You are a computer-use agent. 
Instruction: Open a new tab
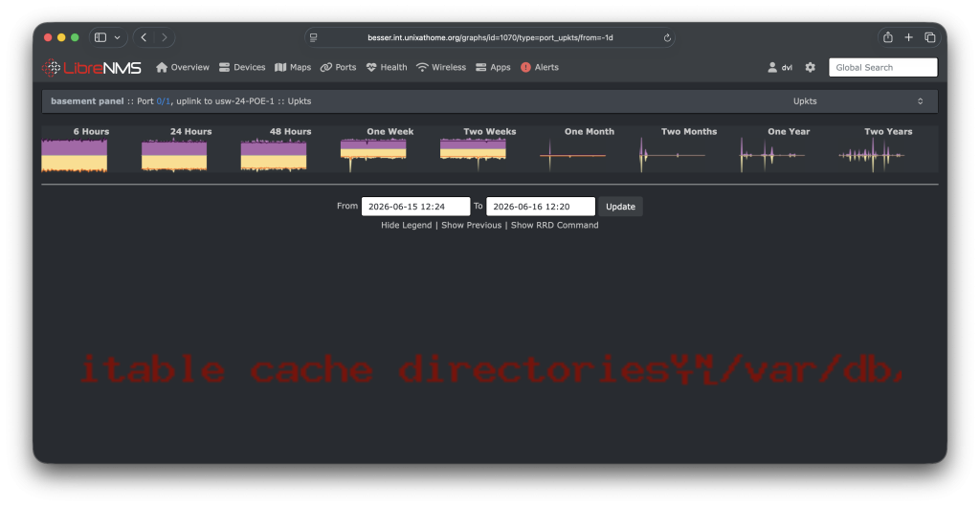click(x=909, y=37)
